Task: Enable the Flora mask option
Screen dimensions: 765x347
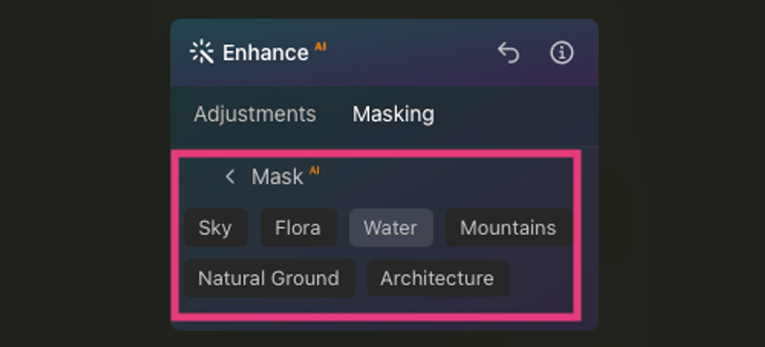Action: [x=299, y=228]
